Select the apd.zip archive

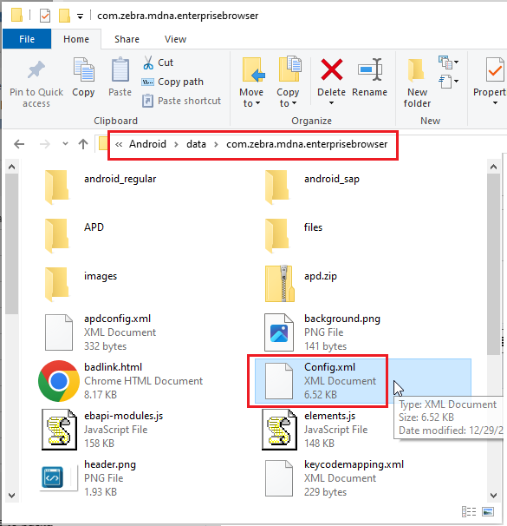tap(301, 284)
